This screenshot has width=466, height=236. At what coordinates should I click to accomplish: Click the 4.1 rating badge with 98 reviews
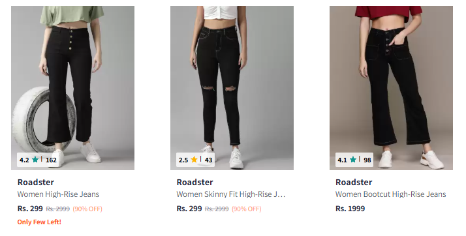coord(354,160)
